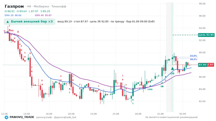Click the 'O 88.91' open value
Image resolution: width=216 pixels, height=121 pixels.
pos(9,11)
